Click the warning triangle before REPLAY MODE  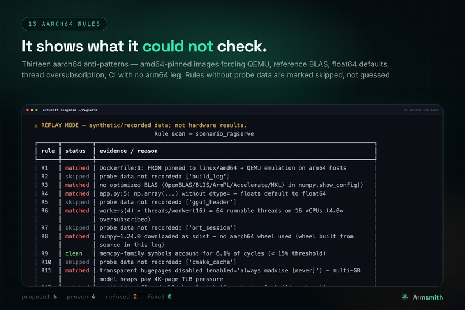pyautogui.click(x=36, y=125)
